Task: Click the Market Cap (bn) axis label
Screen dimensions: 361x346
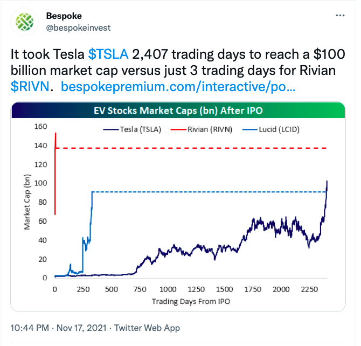Action: [x=27, y=203]
